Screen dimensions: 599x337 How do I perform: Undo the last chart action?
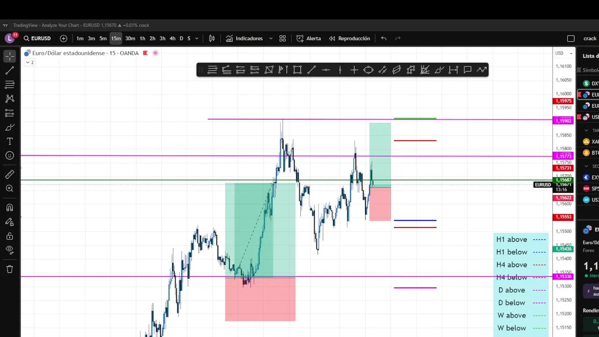(x=384, y=38)
